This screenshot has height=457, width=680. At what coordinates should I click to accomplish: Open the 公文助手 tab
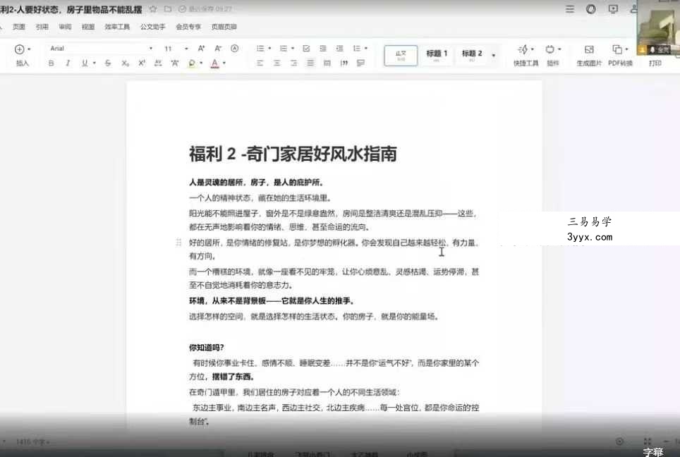pyautogui.click(x=152, y=27)
